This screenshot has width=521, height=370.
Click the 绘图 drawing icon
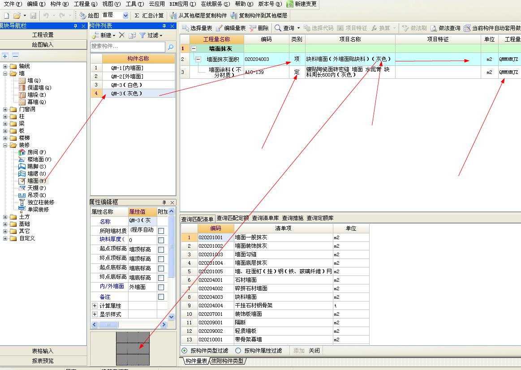[x=83, y=16]
